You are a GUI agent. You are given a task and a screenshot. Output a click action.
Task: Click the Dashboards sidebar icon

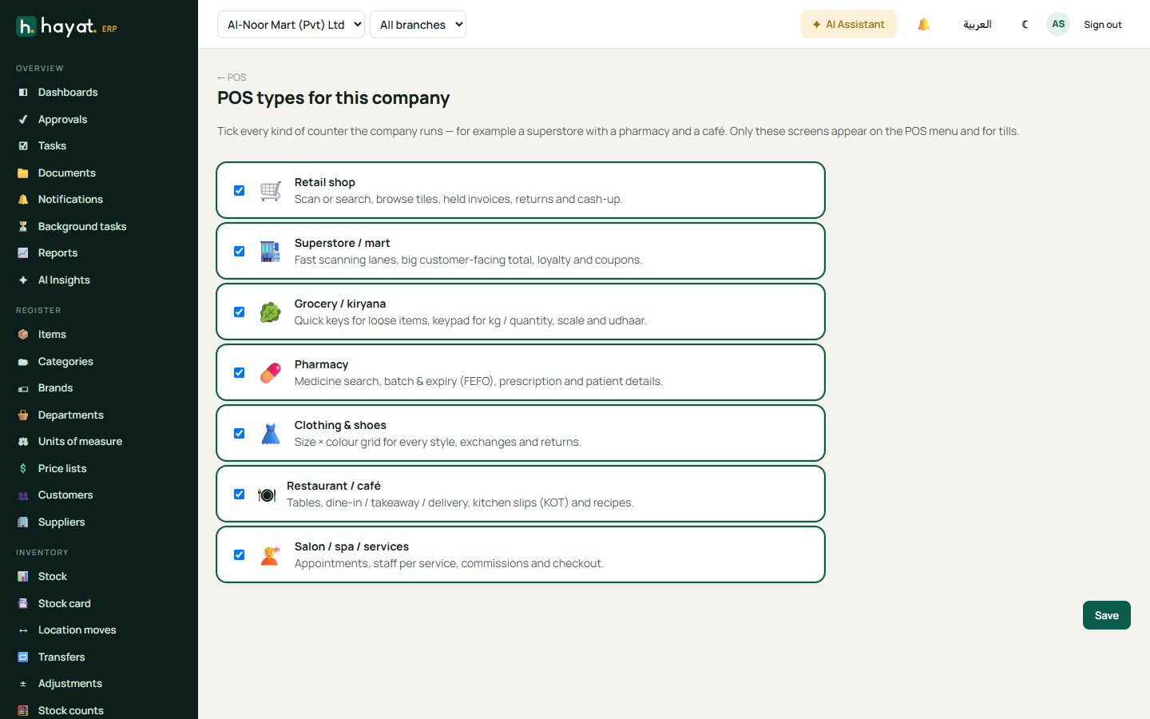pyautogui.click(x=23, y=93)
